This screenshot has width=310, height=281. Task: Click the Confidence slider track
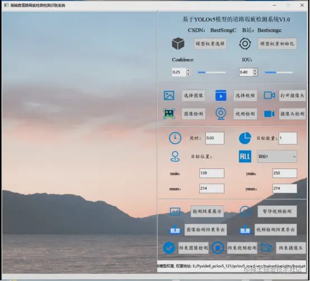point(212,72)
